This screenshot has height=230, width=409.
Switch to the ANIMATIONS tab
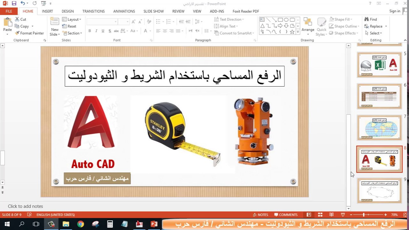pyautogui.click(x=124, y=11)
